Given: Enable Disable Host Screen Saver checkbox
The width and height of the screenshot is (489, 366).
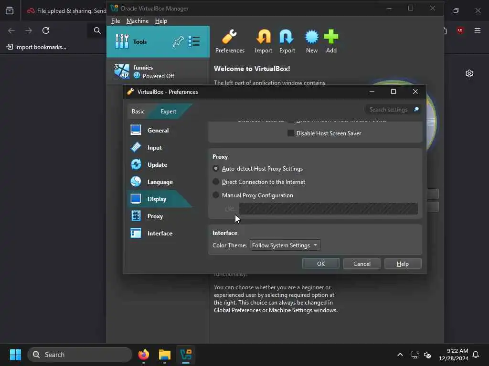Looking at the screenshot, I should point(290,133).
